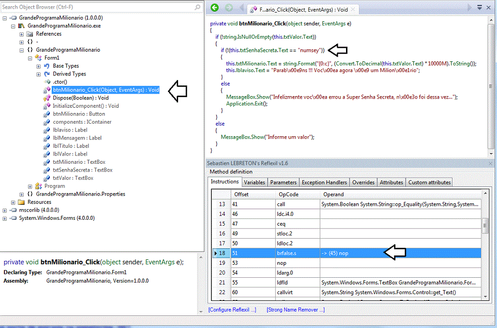Close the Reflexil v1.6 panel
The image size is (497, 328).
[490, 163]
